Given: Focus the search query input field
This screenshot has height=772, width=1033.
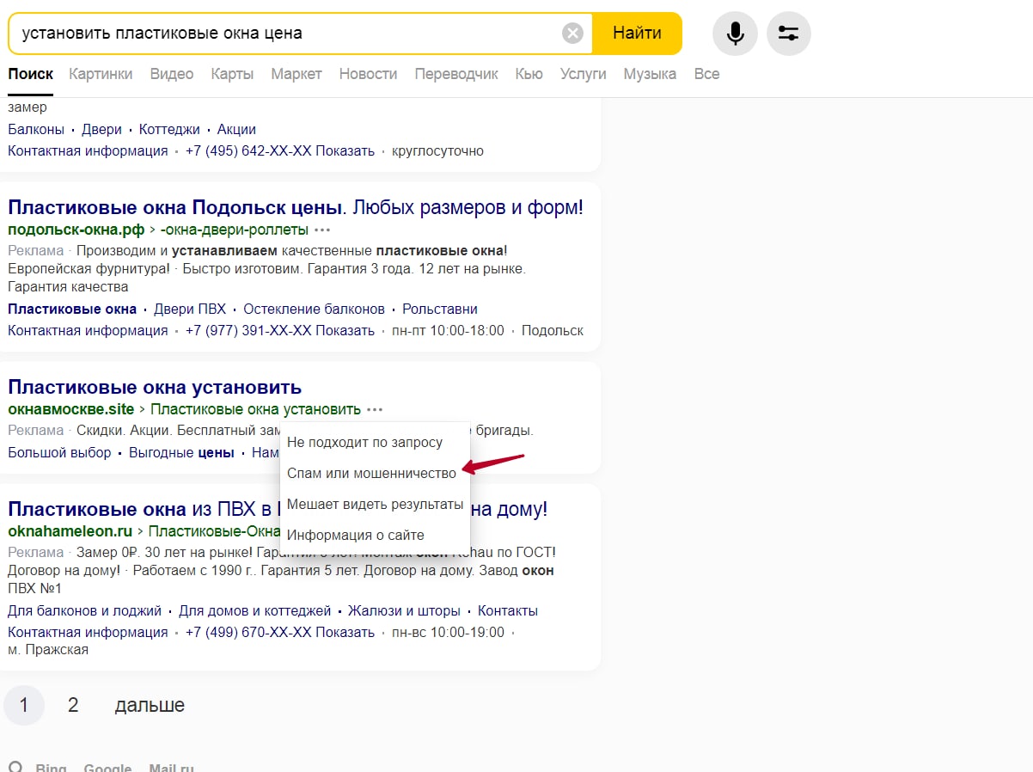Looking at the screenshot, I should [288, 34].
